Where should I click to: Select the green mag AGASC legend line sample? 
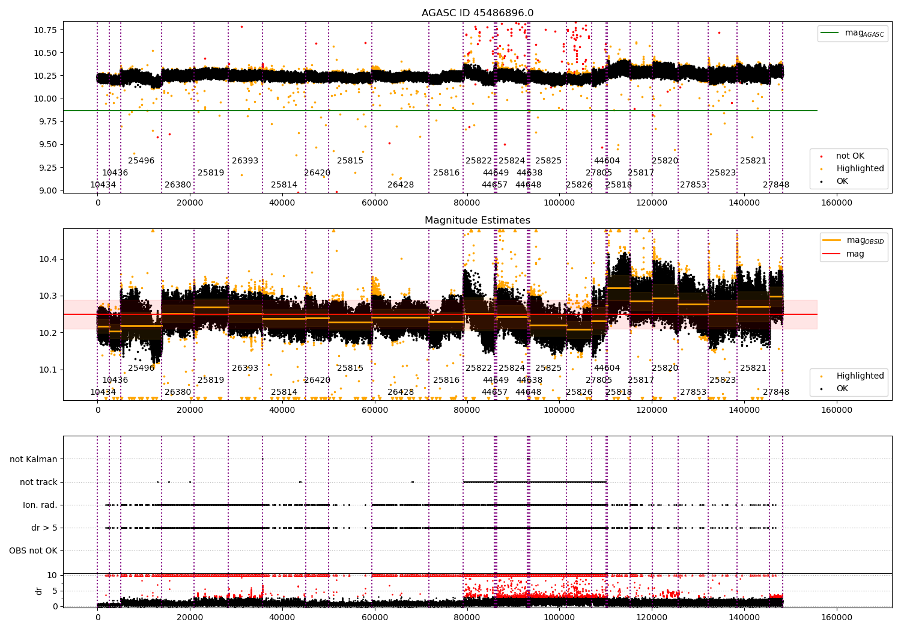coord(830,33)
